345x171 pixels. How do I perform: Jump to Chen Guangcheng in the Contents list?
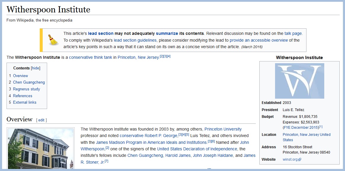pyautogui.click(x=29, y=82)
